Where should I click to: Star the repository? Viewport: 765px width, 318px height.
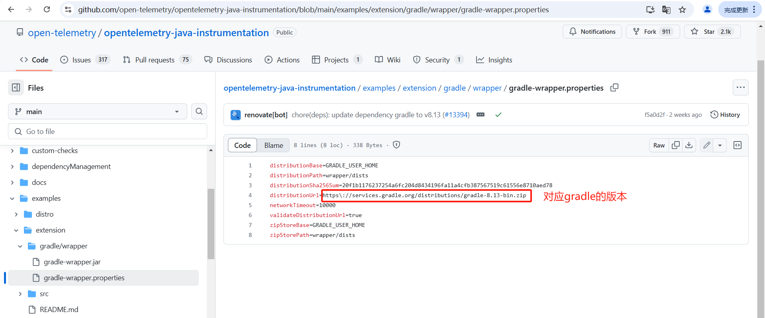(x=712, y=31)
